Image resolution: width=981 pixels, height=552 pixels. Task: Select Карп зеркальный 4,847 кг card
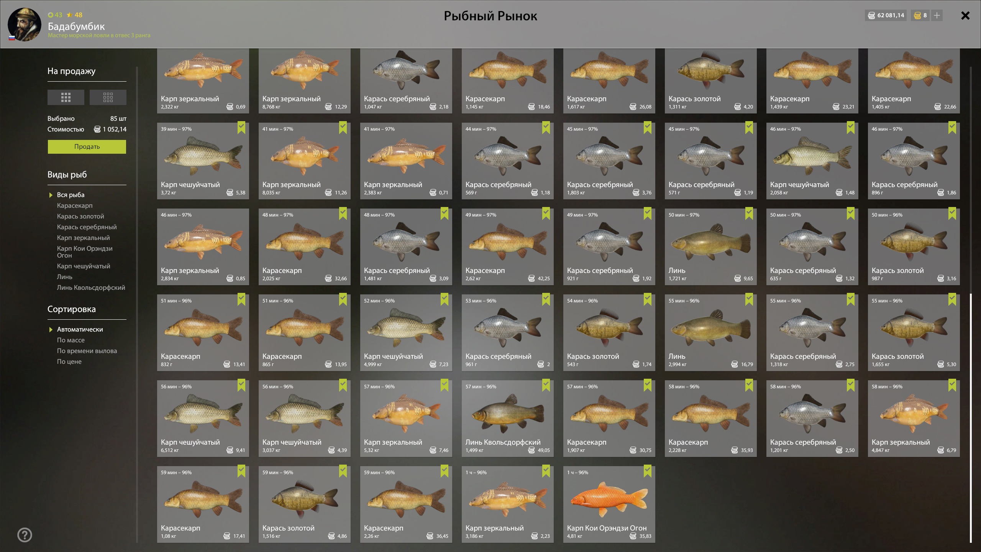(914, 419)
